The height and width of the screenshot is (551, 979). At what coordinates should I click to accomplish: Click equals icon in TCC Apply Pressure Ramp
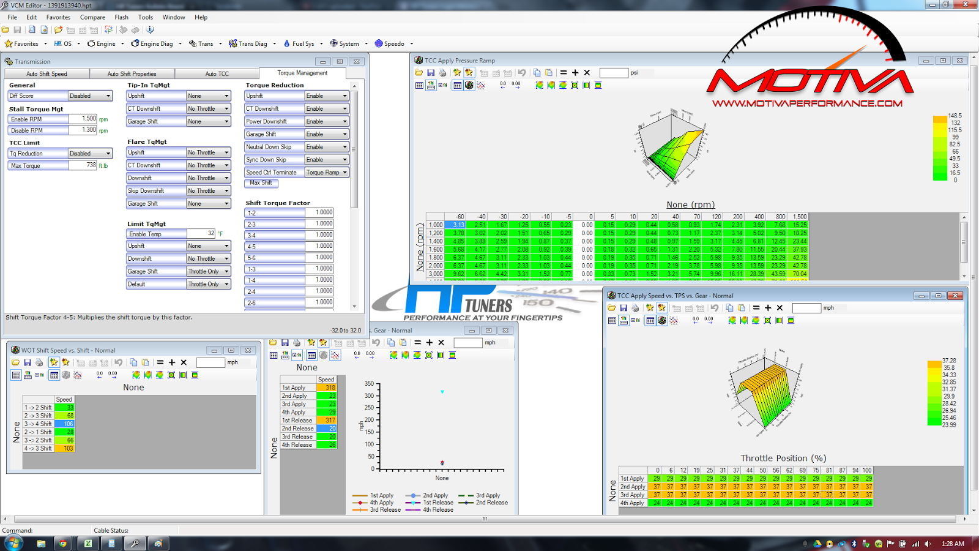point(564,72)
